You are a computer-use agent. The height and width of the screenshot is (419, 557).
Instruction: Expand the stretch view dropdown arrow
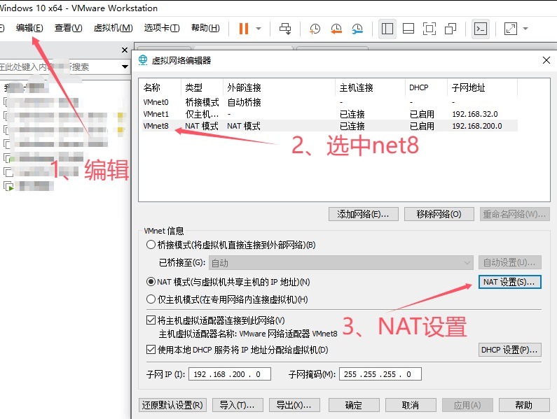point(525,29)
